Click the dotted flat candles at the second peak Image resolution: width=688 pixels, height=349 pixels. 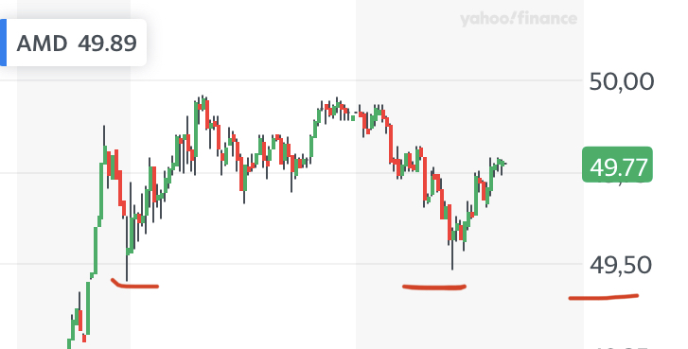click(351, 115)
